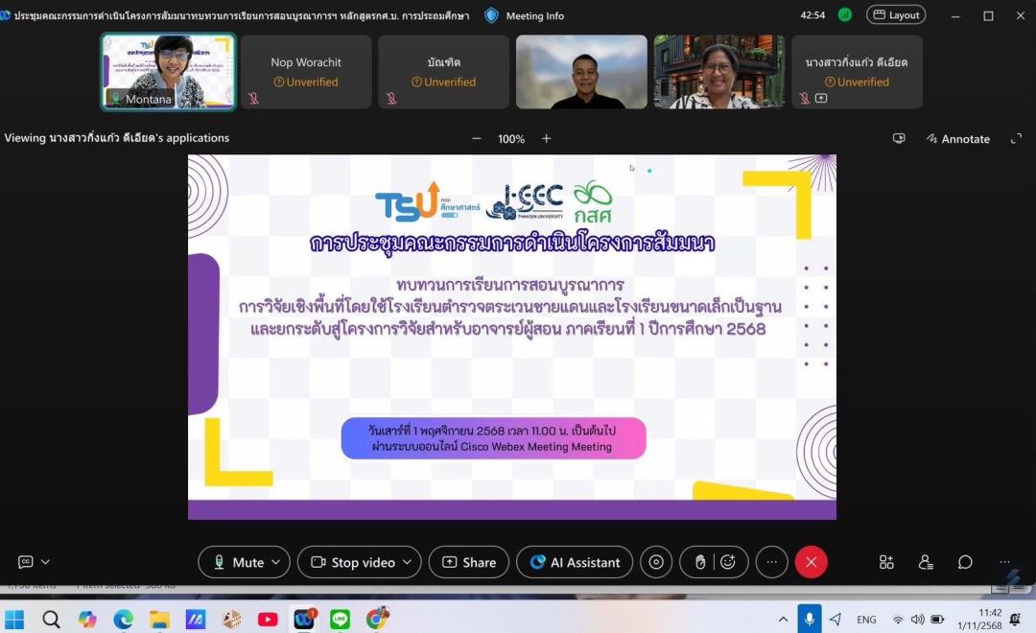Expand closed captions options chevron

coord(45,562)
